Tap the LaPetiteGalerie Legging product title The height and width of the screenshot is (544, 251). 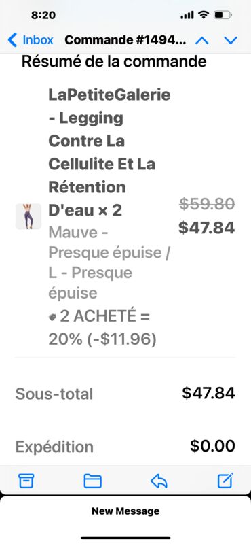point(109,152)
